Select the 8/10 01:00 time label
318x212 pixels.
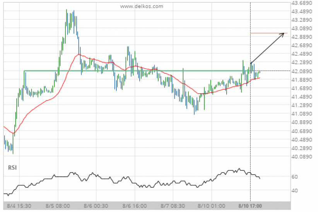(x=212, y=206)
